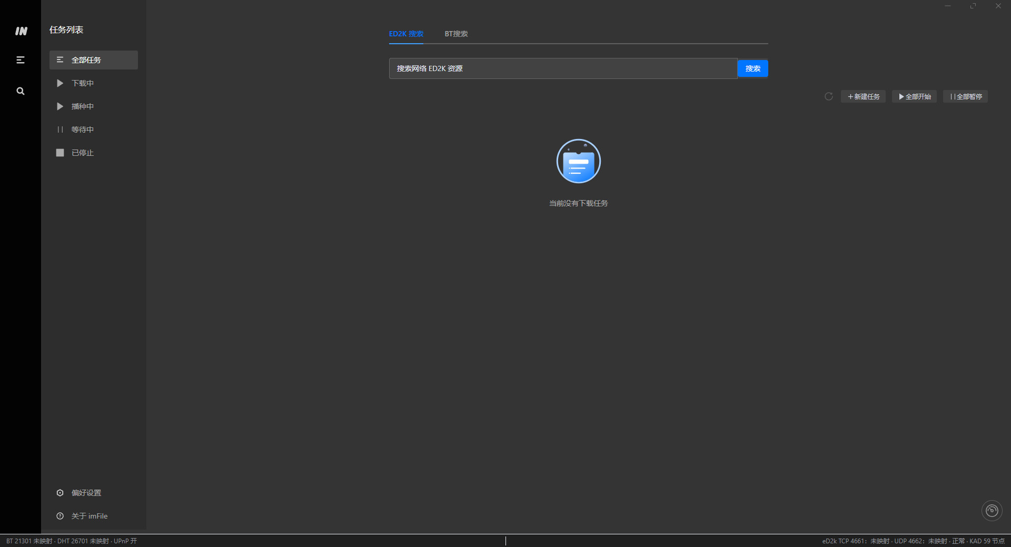Screen dimensions: 1011x547
Task: Click the refresh task list icon
Action: tap(828, 96)
